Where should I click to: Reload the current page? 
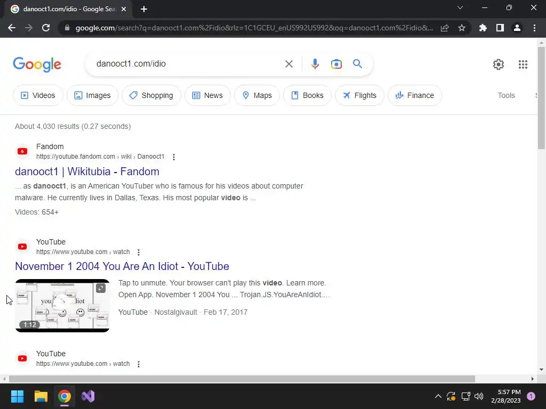(x=46, y=28)
